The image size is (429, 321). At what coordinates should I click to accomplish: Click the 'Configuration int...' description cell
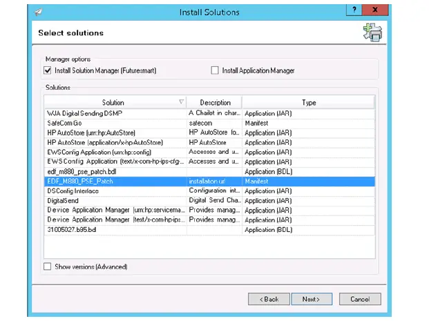point(215,191)
